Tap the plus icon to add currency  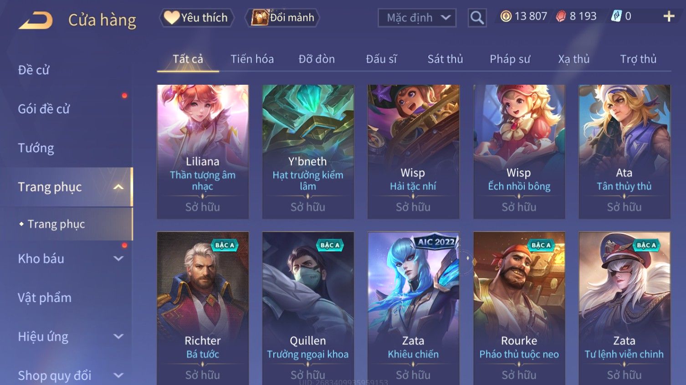(669, 16)
